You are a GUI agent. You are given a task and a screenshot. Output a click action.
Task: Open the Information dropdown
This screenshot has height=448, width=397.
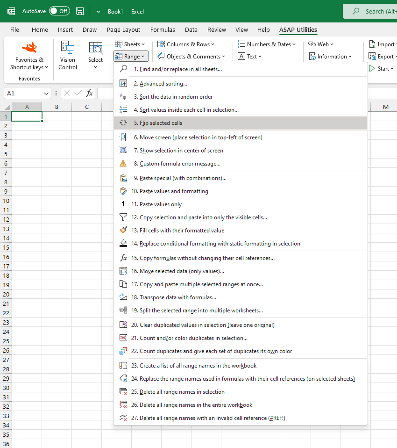point(331,56)
